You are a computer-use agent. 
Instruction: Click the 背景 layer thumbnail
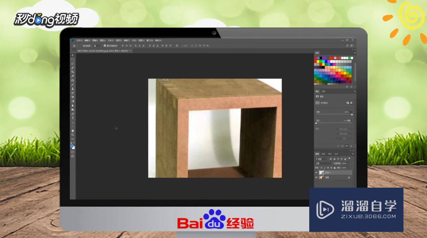point(322,177)
